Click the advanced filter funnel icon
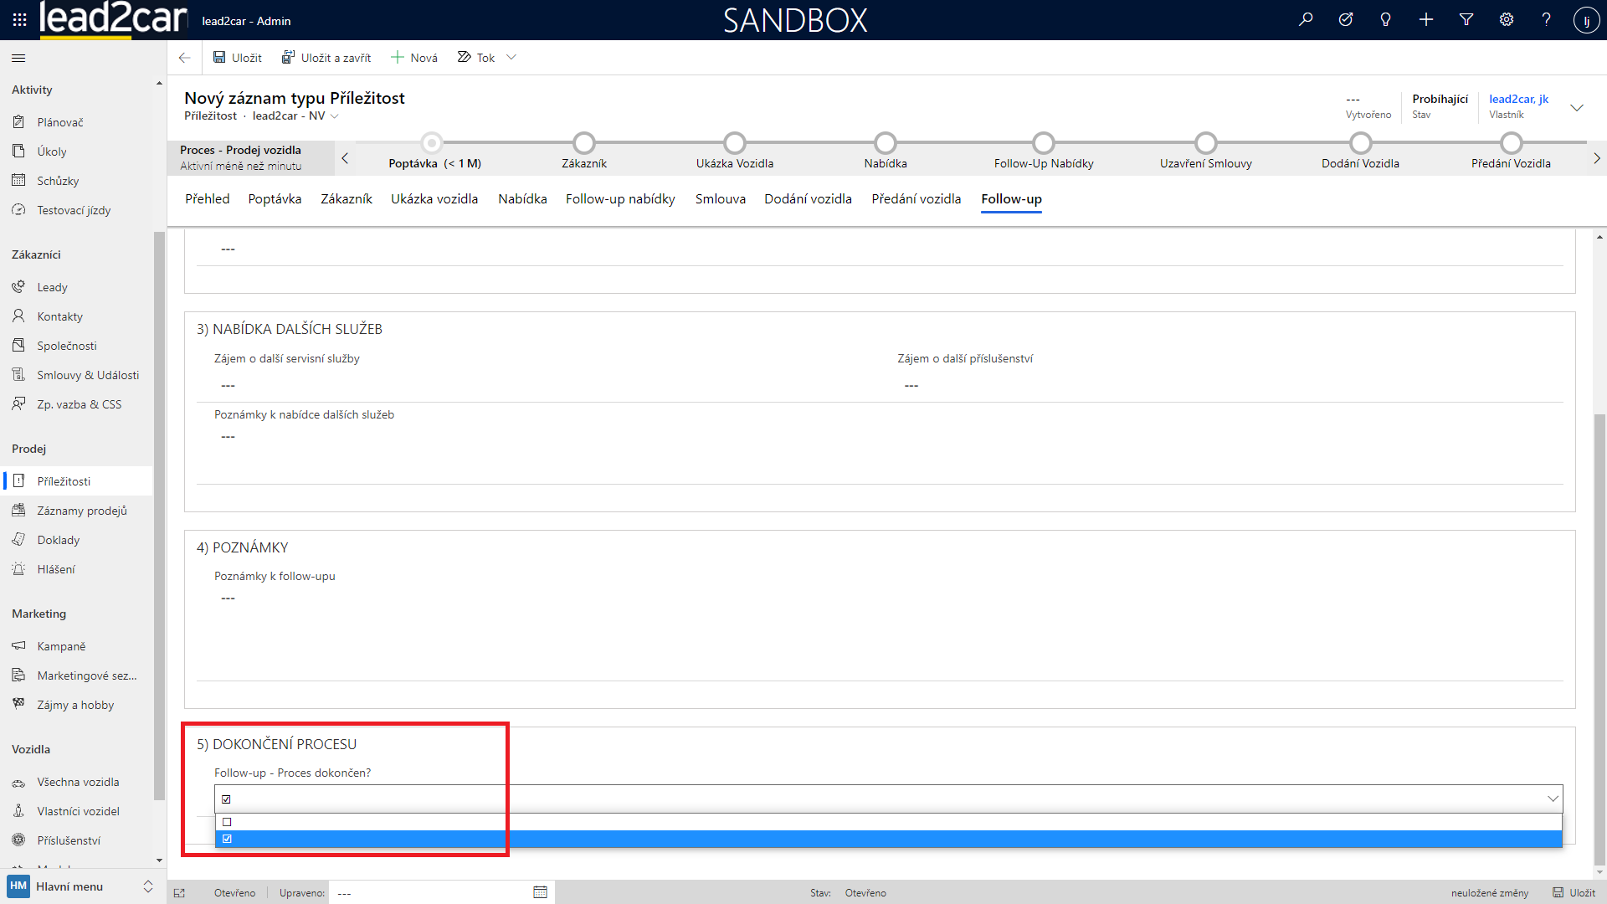 click(x=1466, y=19)
